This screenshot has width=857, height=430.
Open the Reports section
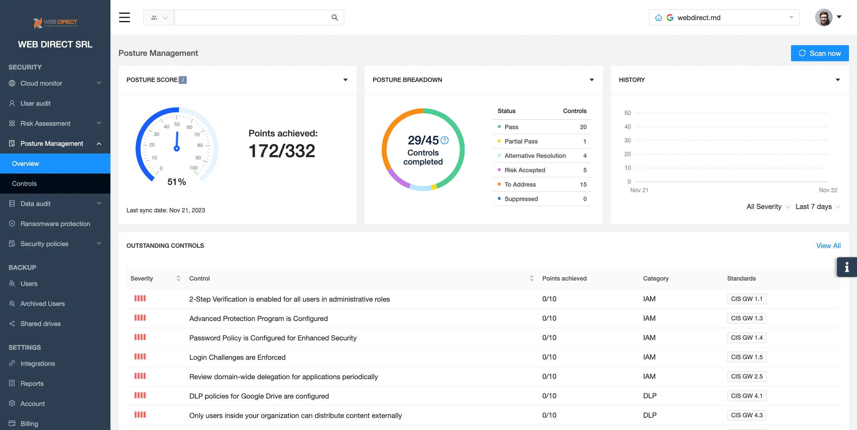point(32,383)
